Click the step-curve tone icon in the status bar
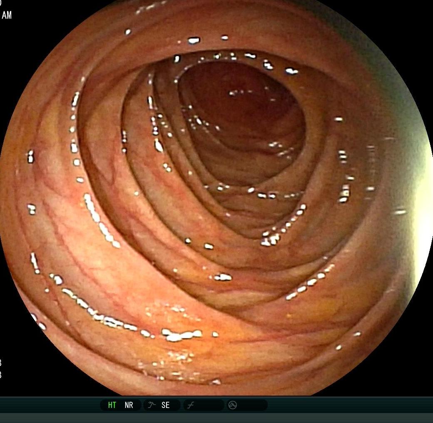Viewport: 433px width, 423px height. (x=191, y=405)
